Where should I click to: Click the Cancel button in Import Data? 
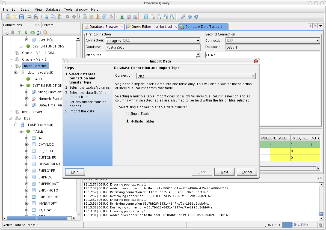(247, 172)
